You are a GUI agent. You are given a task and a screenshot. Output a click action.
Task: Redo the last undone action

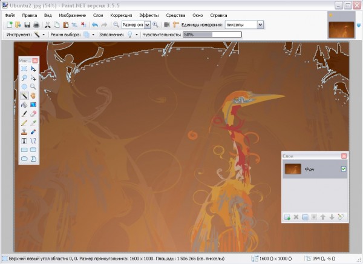coord(104,25)
